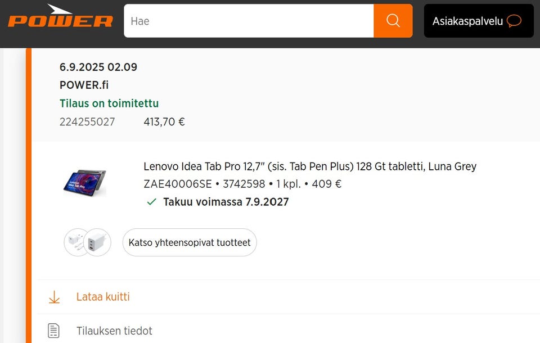Download receipt via Lataa kuitti
Screen dimensions: 540x343
coord(103,297)
